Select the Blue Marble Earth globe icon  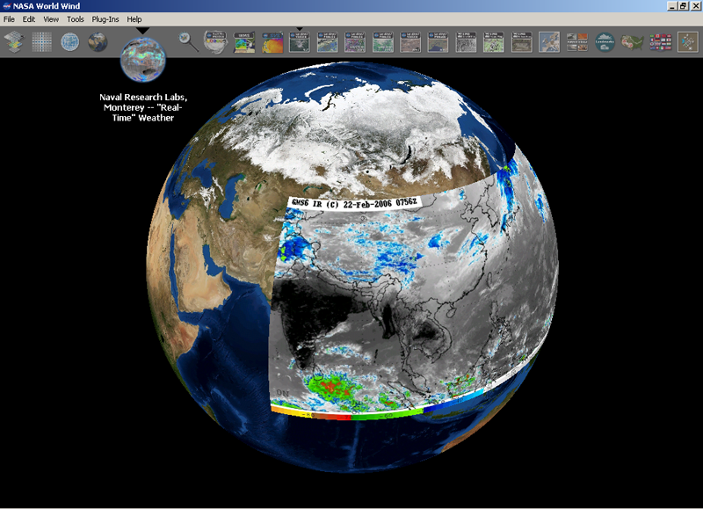(x=98, y=42)
